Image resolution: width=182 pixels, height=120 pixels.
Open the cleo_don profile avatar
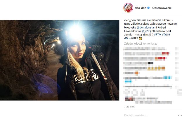click(128, 8)
